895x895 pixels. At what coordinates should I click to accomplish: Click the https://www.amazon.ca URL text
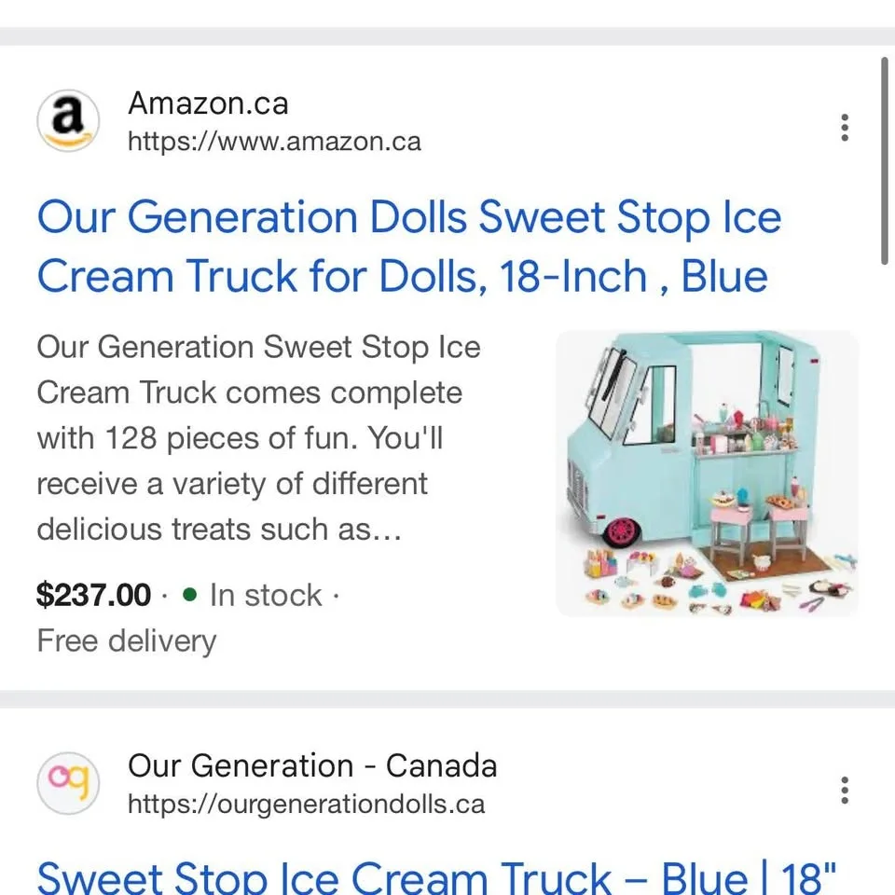tap(274, 142)
